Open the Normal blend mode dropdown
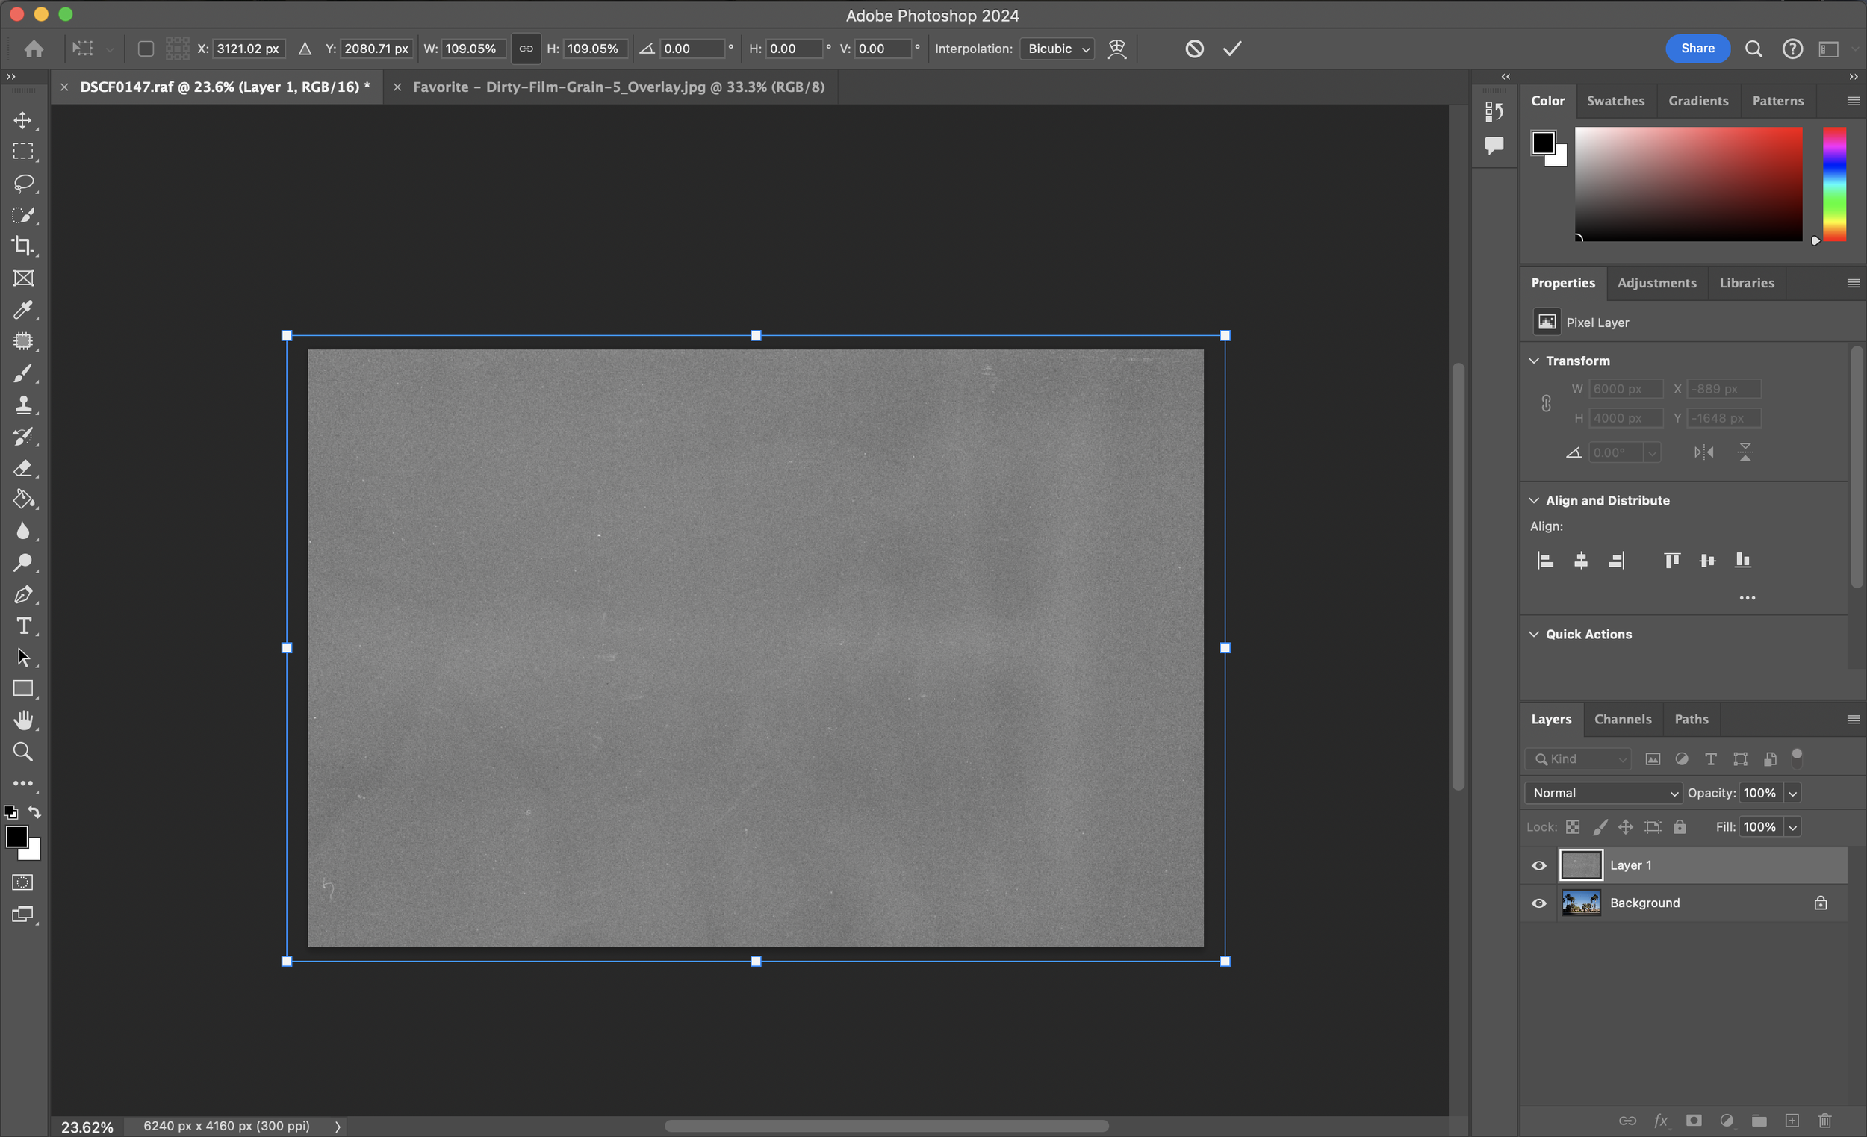 pos(1603,793)
